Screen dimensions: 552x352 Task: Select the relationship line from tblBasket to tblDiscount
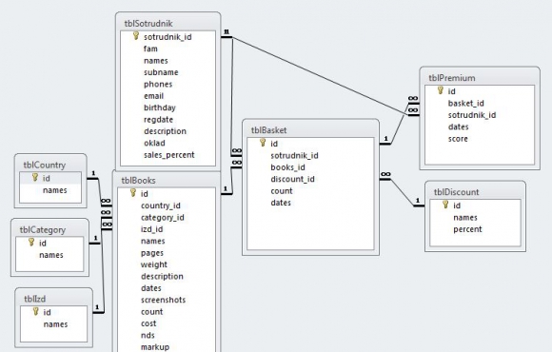point(402,192)
